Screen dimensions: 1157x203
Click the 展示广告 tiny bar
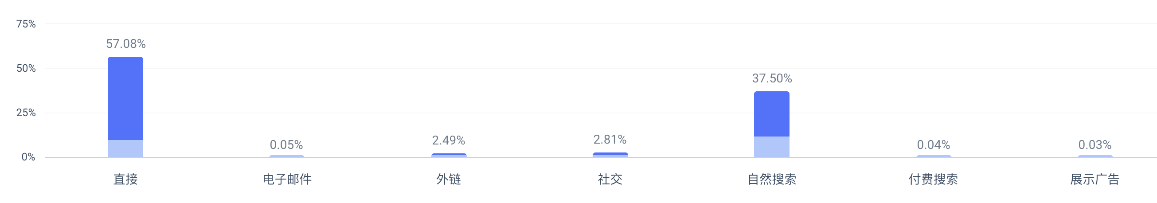point(1095,156)
